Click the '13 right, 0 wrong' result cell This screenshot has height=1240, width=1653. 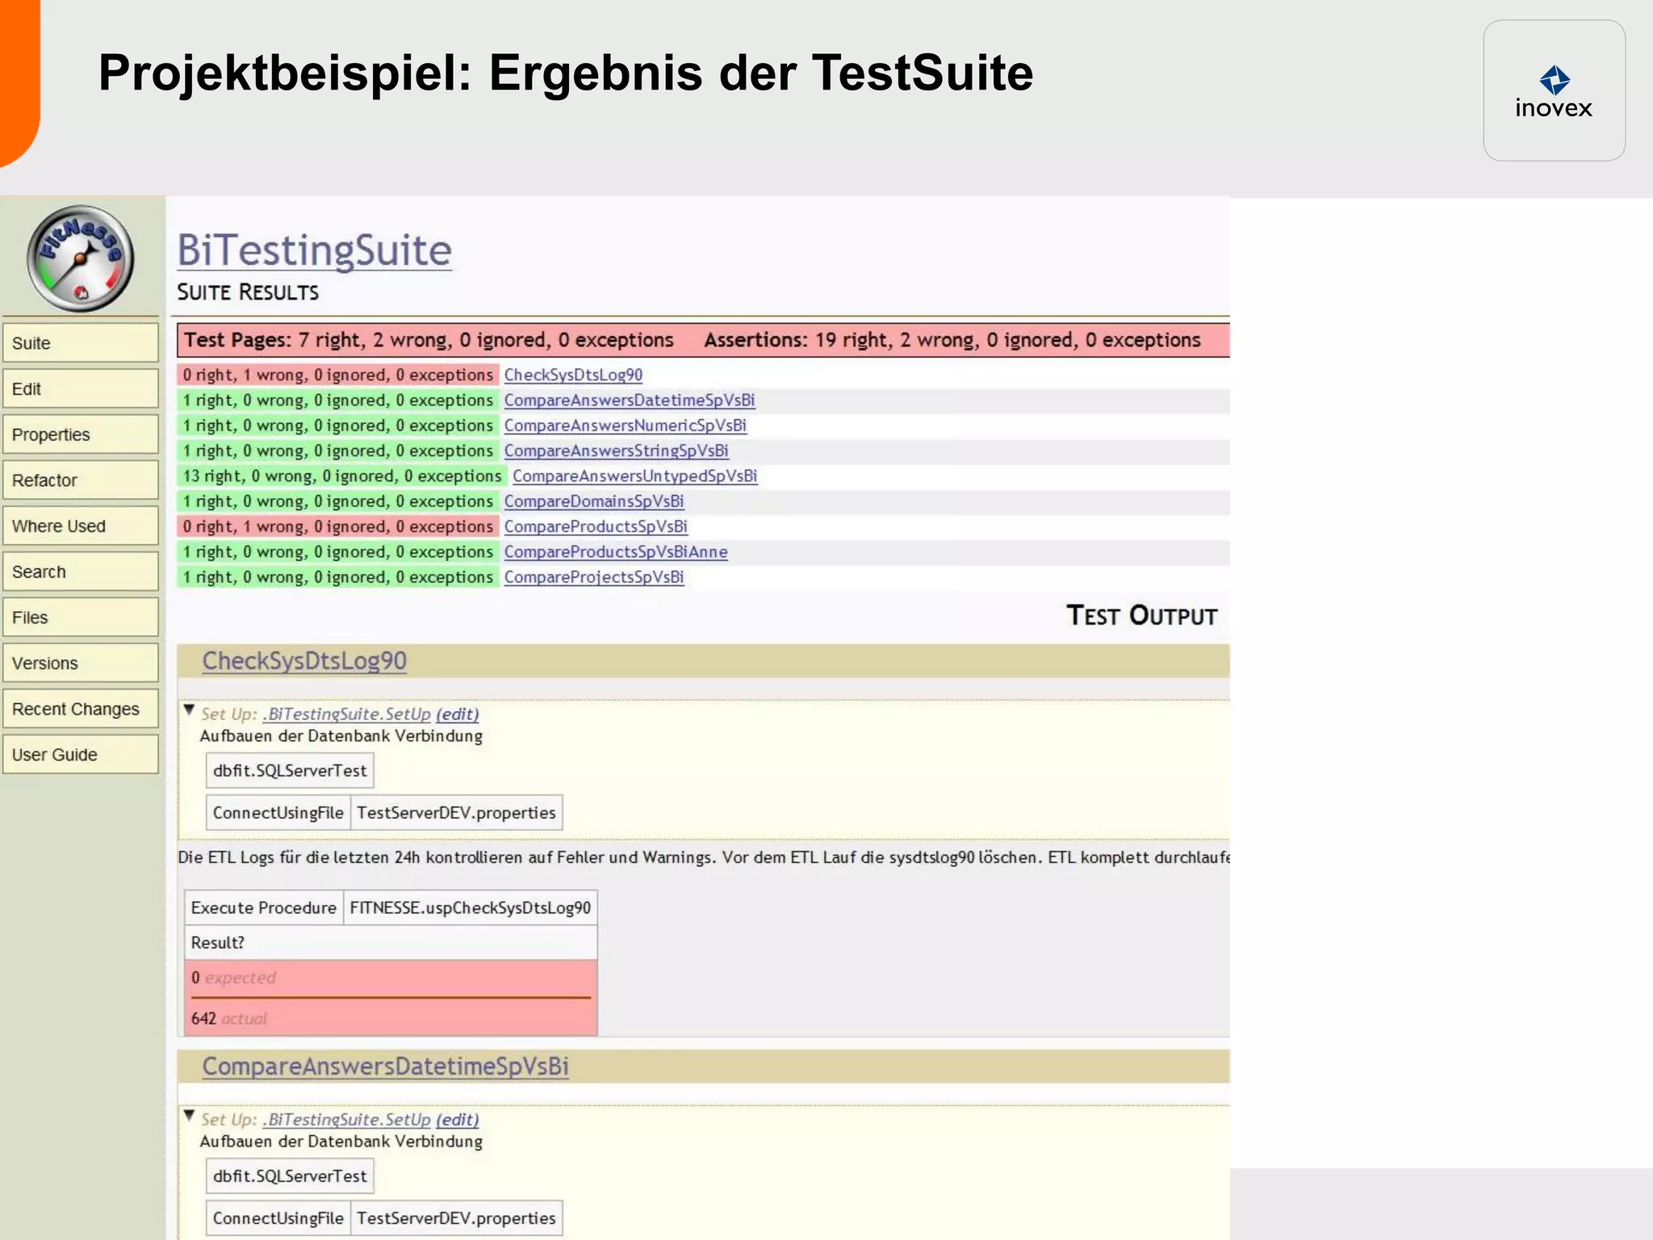(342, 476)
